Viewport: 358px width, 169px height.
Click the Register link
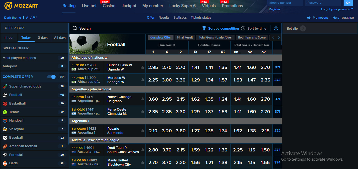pyautogui.click(x=274, y=9)
